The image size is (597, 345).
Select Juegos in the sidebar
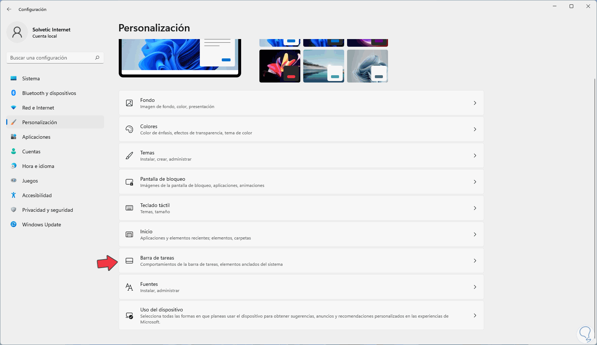[x=55, y=181]
